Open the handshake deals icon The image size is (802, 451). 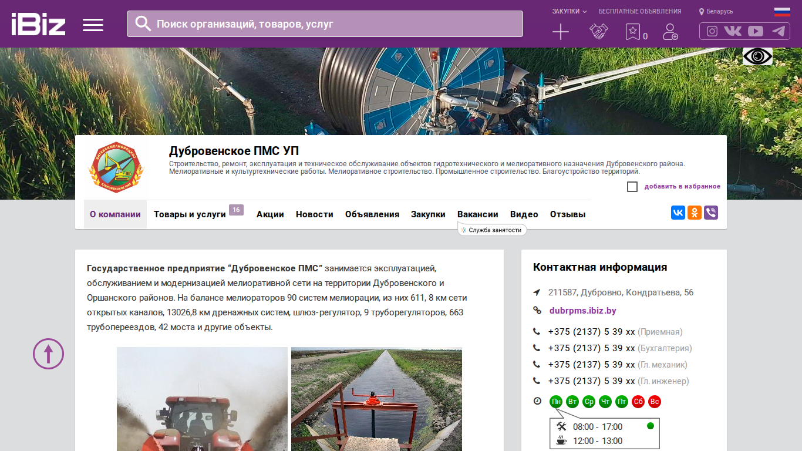pos(599,32)
